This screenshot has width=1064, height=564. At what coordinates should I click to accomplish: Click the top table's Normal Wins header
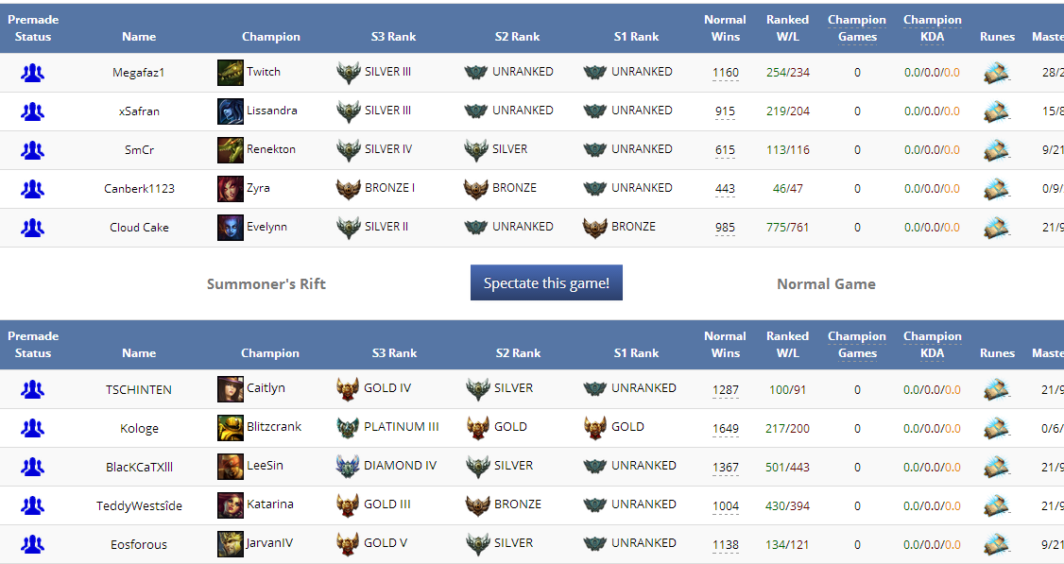[725, 28]
